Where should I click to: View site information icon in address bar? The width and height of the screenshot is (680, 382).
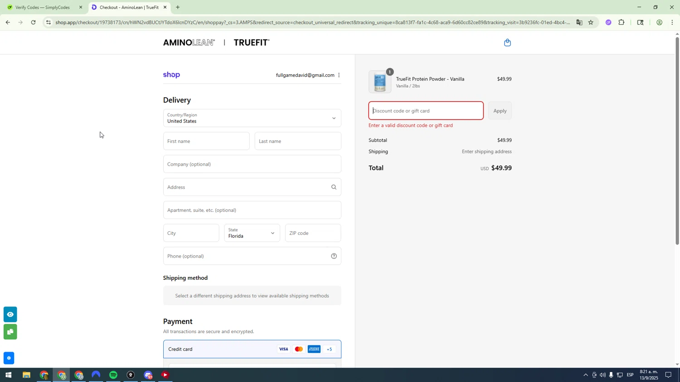click(49, 22)
